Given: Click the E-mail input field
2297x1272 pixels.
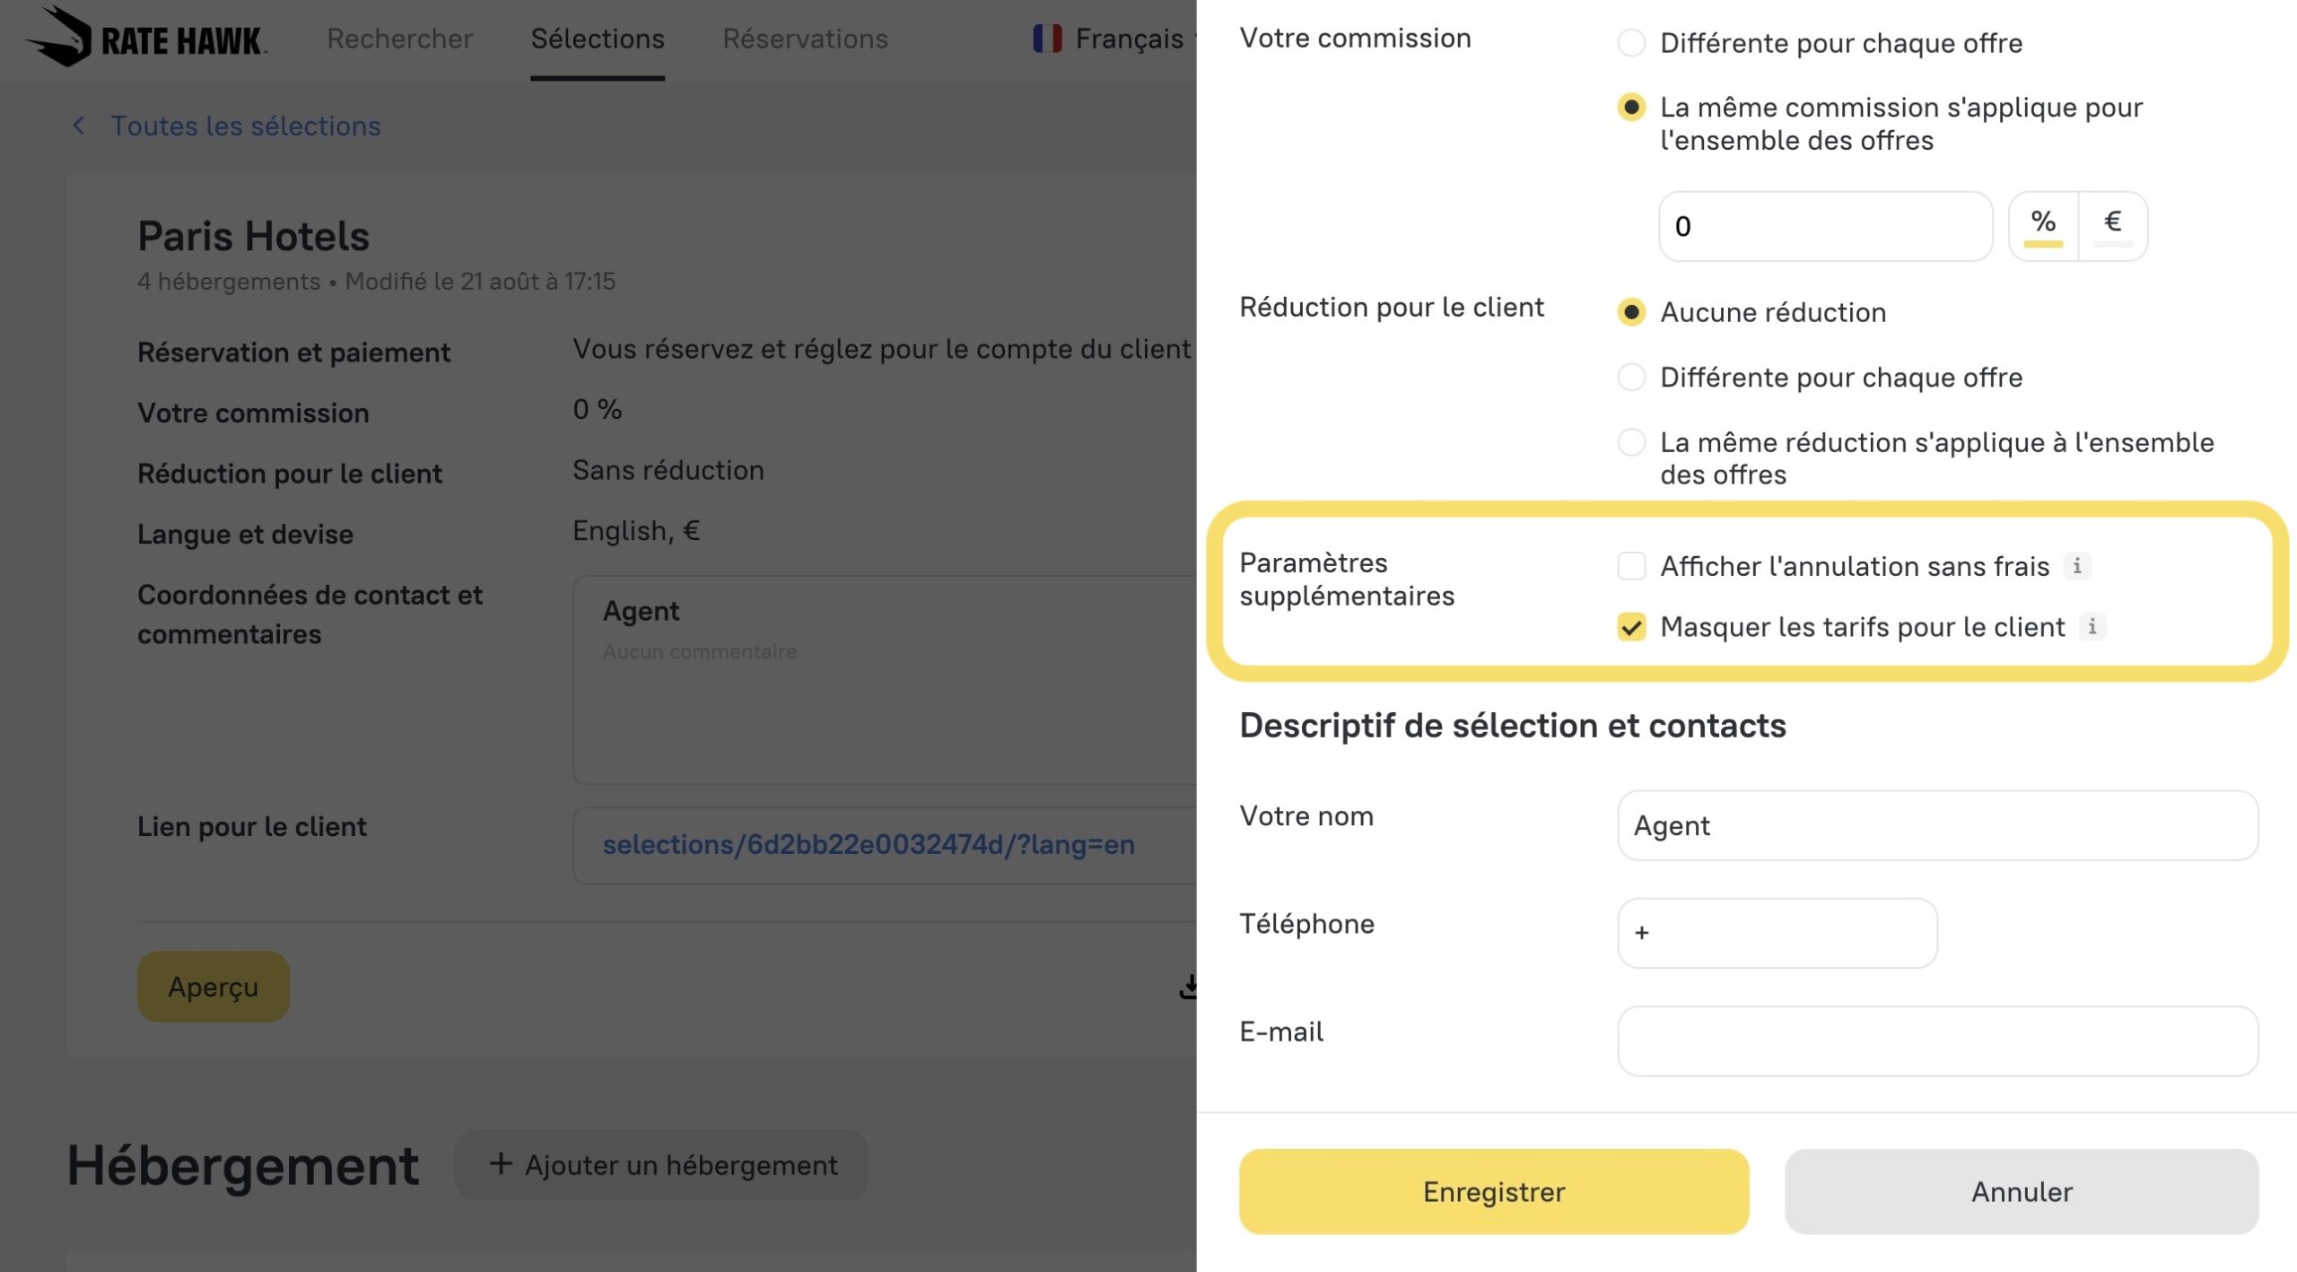Looking at the screenshot, I should point(1937,1041).
